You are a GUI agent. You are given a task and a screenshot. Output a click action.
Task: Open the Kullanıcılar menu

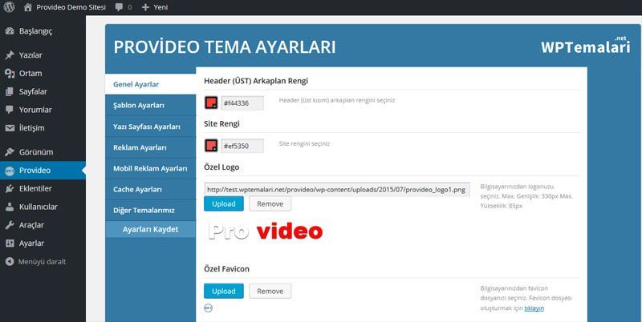click(39, 207)
